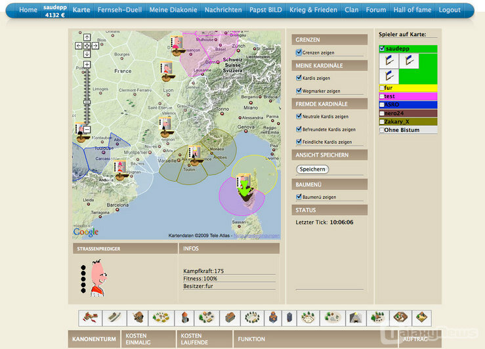Zoom in with the map plus button
The image size is (485, 349).
click(87, 64)
